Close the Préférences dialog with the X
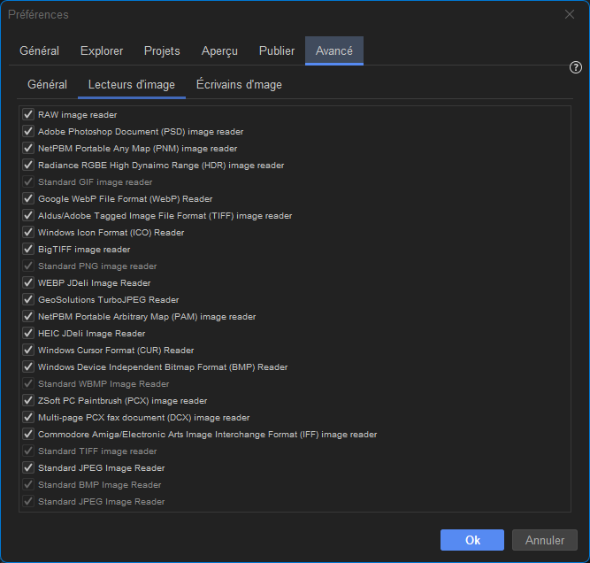This screenshot has width=590, height=563. (x=570, y=14)
